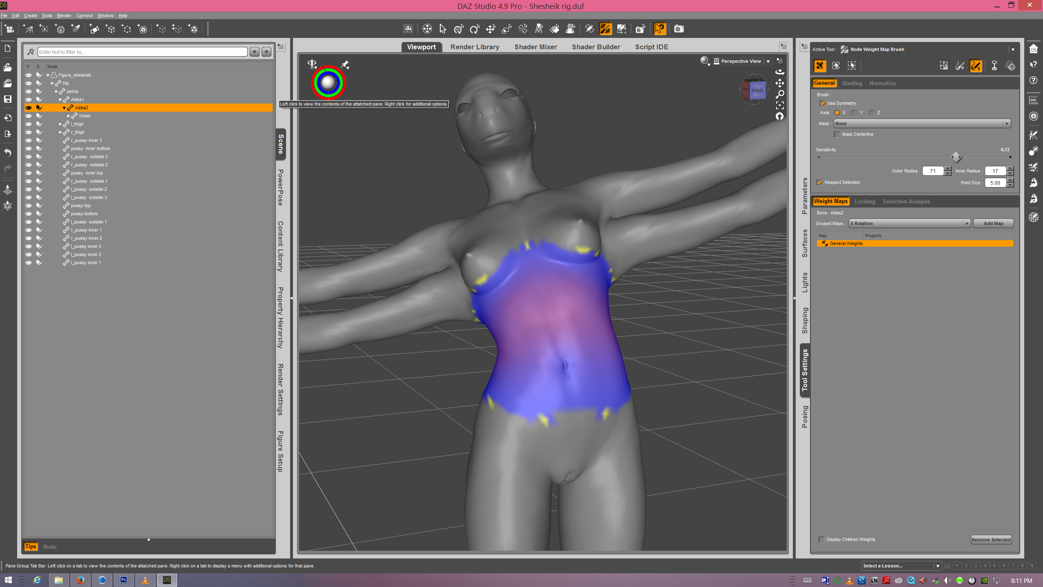Click the view cube Front face
Image resolution: width=1043 pixels, height=587 pixels.
point(757,90)
